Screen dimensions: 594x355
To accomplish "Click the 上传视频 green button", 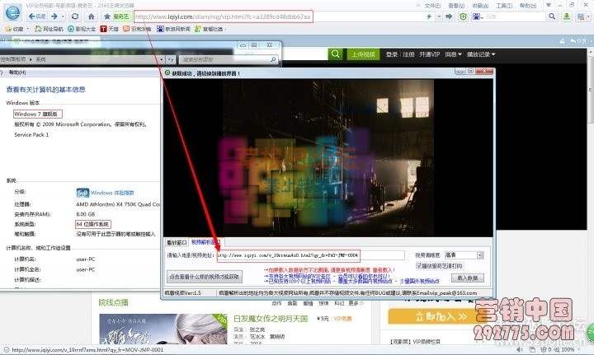I will click(363, 54).
